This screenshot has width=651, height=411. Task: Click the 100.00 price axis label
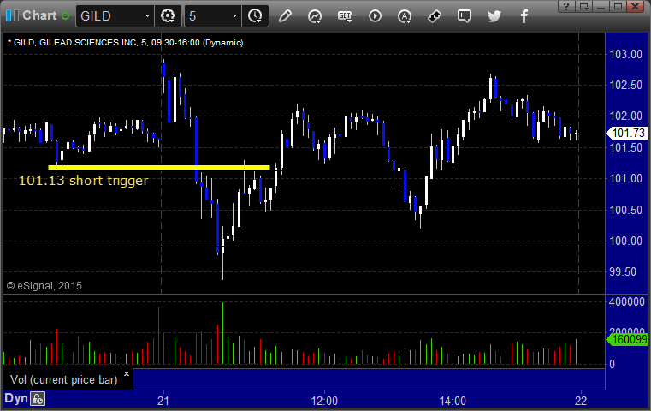[x=625, y=241]
